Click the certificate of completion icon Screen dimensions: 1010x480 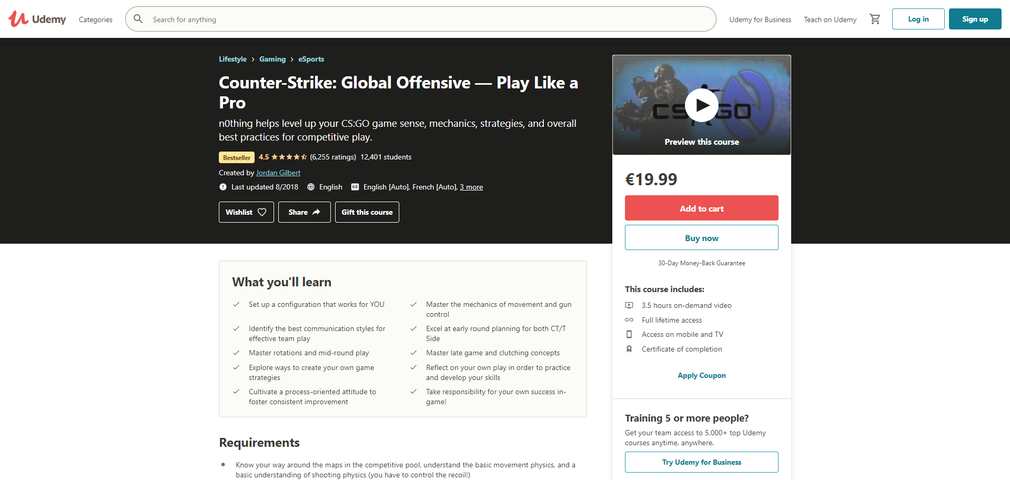(x=629, y=349)
